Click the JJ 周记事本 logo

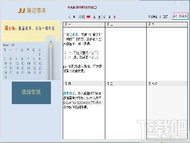point(32,11)
